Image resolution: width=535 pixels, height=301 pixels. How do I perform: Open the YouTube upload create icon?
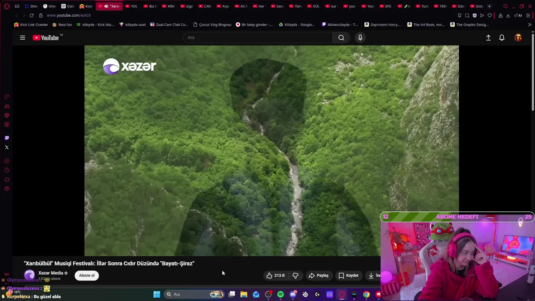click(x=488, y=38)
